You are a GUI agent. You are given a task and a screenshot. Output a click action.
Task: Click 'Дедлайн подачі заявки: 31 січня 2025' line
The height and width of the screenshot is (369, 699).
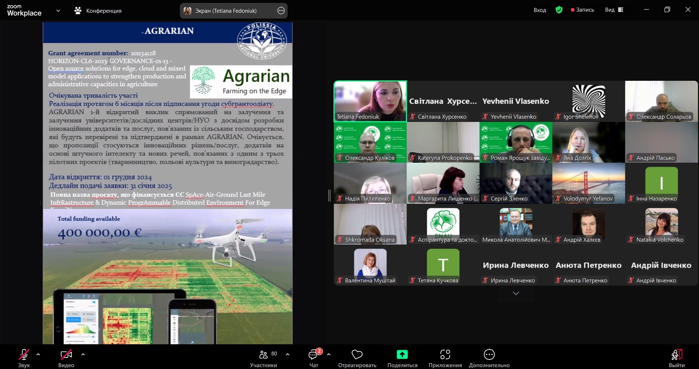tap(110, 186)
